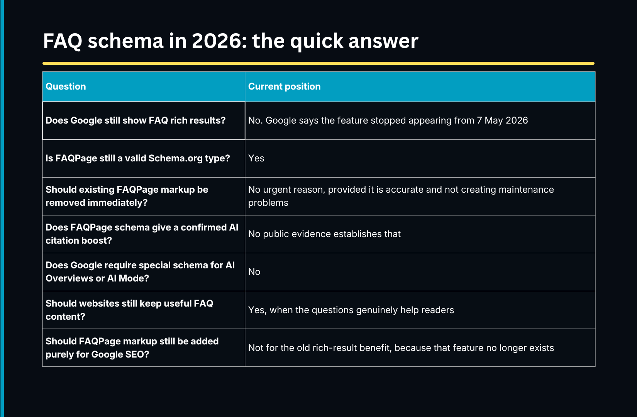Click the teal vertical bar on the left edge
Image resolution: width=637 pixels, height=417 pixels.
pos(2,208)
